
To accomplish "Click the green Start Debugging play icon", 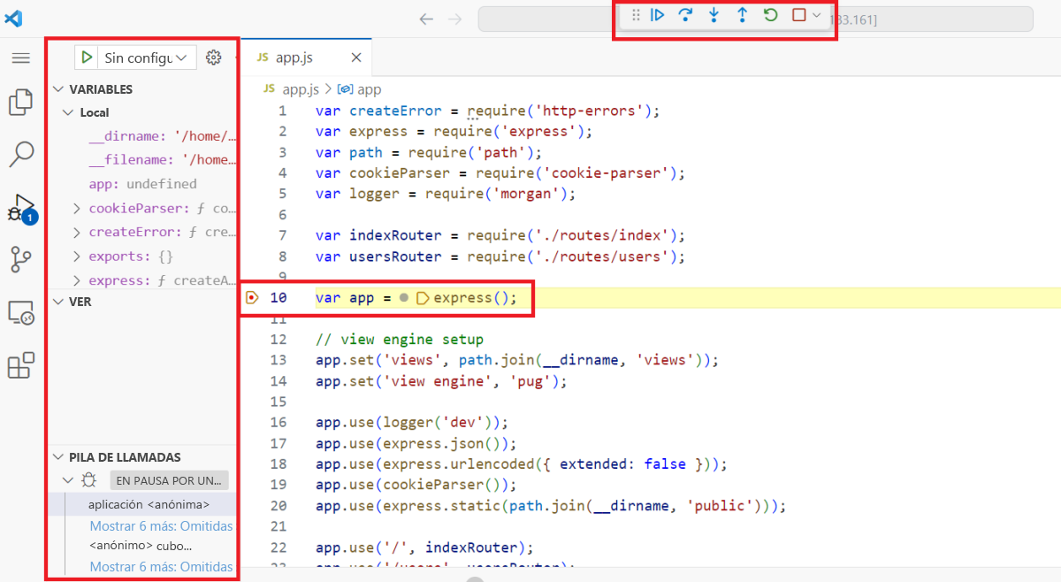I will (x=87, y=57).
